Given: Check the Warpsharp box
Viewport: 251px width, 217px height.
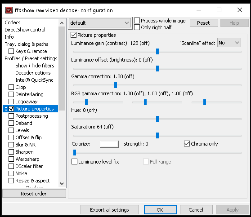Looking at the screenshot, I should click(x=11, y=159).
